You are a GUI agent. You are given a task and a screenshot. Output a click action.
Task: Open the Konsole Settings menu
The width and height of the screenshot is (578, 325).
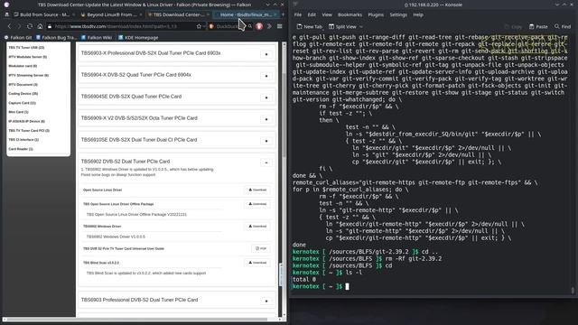click(x=398, y=14)
